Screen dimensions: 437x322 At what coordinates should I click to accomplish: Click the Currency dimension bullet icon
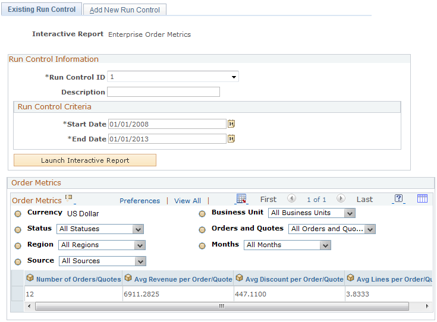[18, 214]
